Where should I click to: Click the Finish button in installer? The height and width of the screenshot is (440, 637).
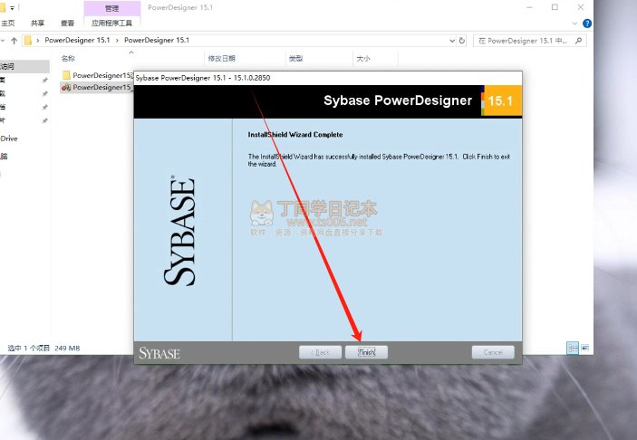coord(367,352)
